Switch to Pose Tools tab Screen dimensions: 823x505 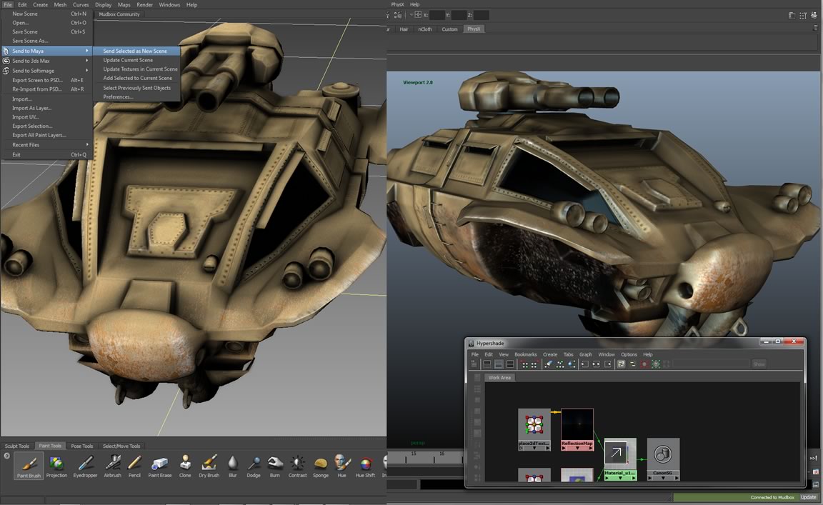click(x=82, y=446)
